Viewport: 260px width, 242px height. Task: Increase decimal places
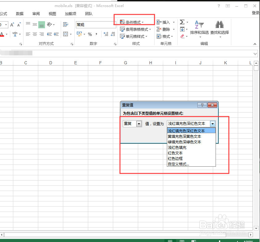point(106,34)
